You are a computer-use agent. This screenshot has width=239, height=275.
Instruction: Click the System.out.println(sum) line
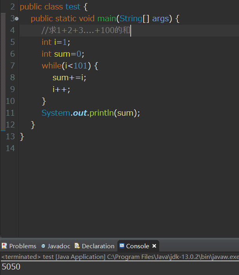point(91,113)
